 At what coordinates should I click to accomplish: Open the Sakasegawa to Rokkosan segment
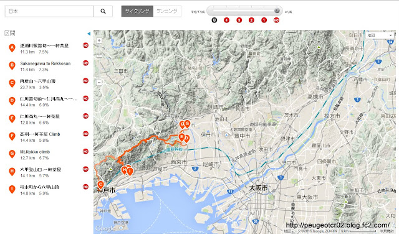pyautogui.click(x=46, y=63)
